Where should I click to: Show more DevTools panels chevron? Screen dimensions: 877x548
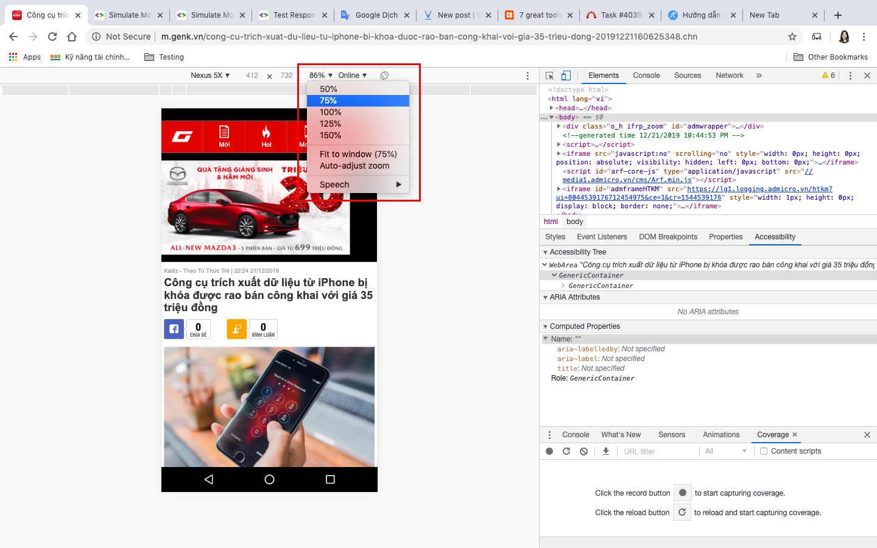click(759, 76)
